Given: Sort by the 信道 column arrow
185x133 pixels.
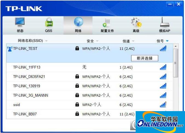Looking at the screenshot, I should point(133,41).
